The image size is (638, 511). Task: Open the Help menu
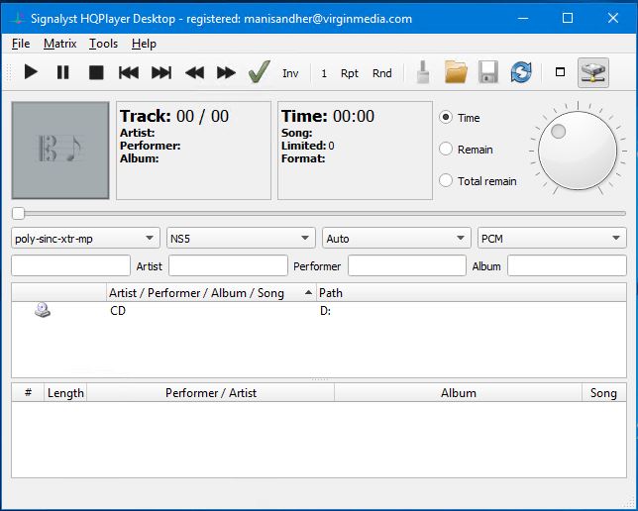coord(144,44)
